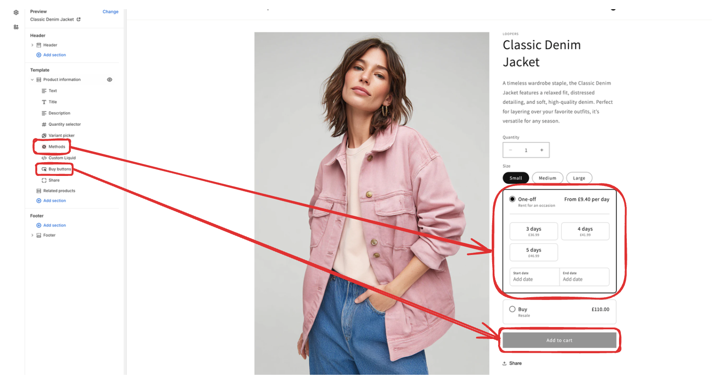Select the Methods block icon
This screenshot has width=721, height=384.
click(x=44, y=147)
